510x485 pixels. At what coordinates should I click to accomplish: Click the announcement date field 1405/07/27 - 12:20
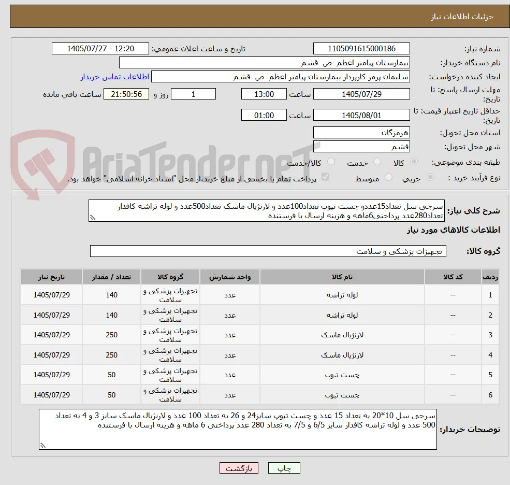(100, 49)
